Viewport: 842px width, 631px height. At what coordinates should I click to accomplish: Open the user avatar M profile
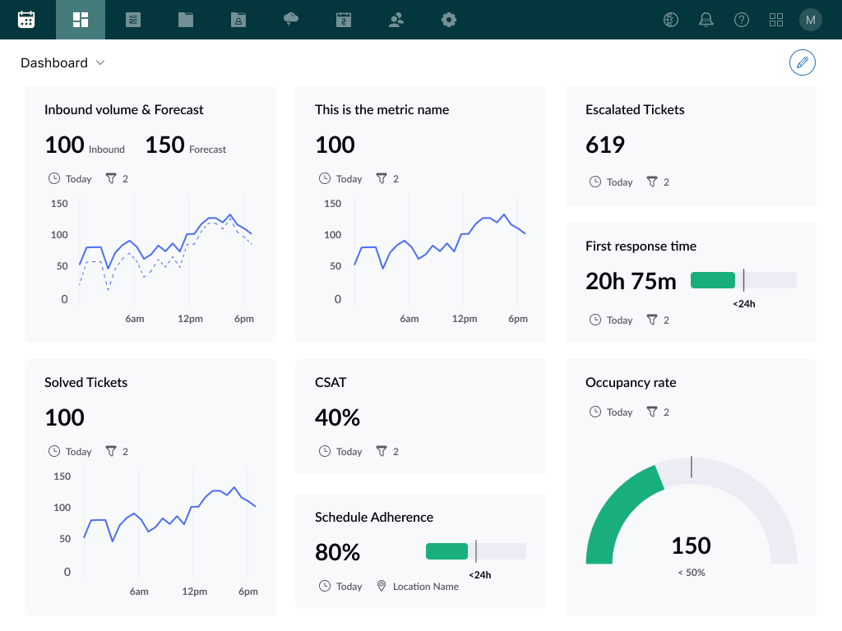(x=811, y=20)
